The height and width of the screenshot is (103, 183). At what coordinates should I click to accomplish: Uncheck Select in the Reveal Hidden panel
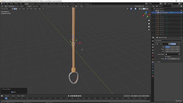12,92
